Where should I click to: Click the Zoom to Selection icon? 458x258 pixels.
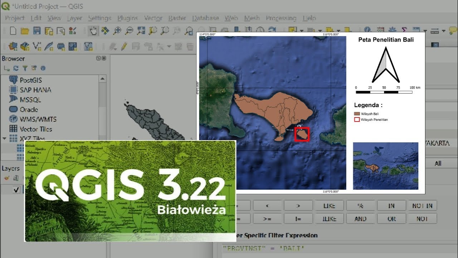pos(153,31)
